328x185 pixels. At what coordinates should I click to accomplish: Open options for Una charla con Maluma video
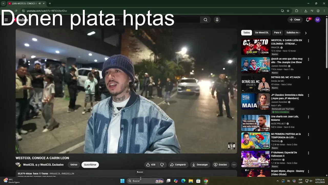tap(309, 117)
